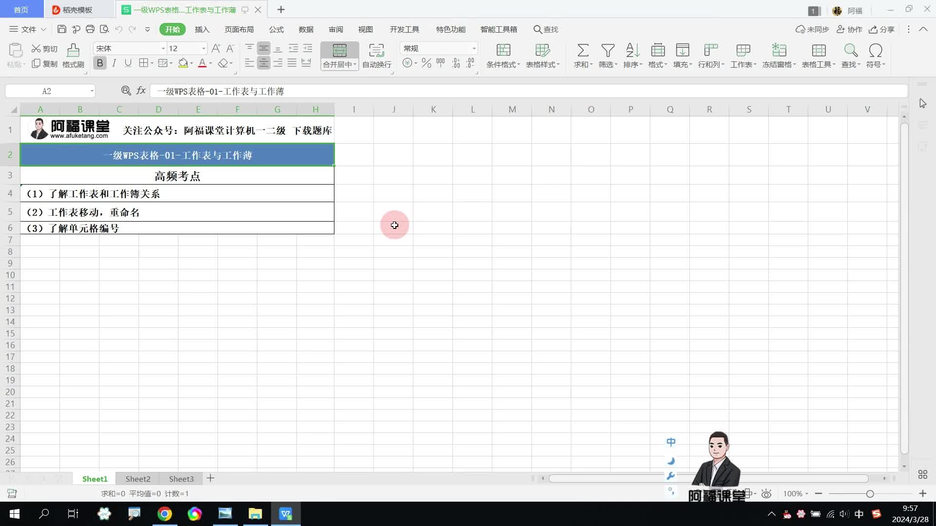Open the font name dropdown (宋体)
This screenshot has width=936, height=526.
coord(163,48)
